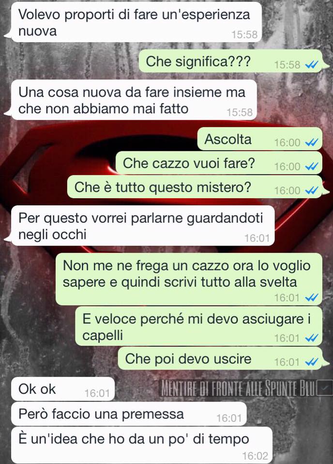This screenshot has width=333, height=464.
Task: Tap the read ticks under 'asciugare i capelli' message
Action: pyautogui.click(x=311, y=338)
